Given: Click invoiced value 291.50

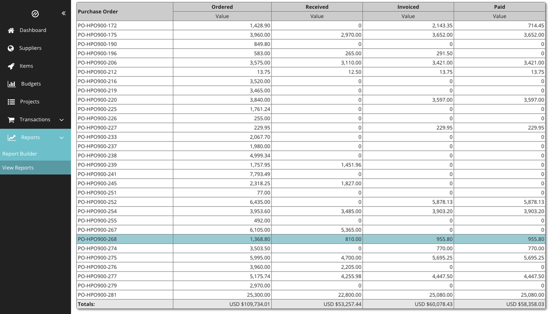Looking at the screenshot, I should tap(445, 53).
